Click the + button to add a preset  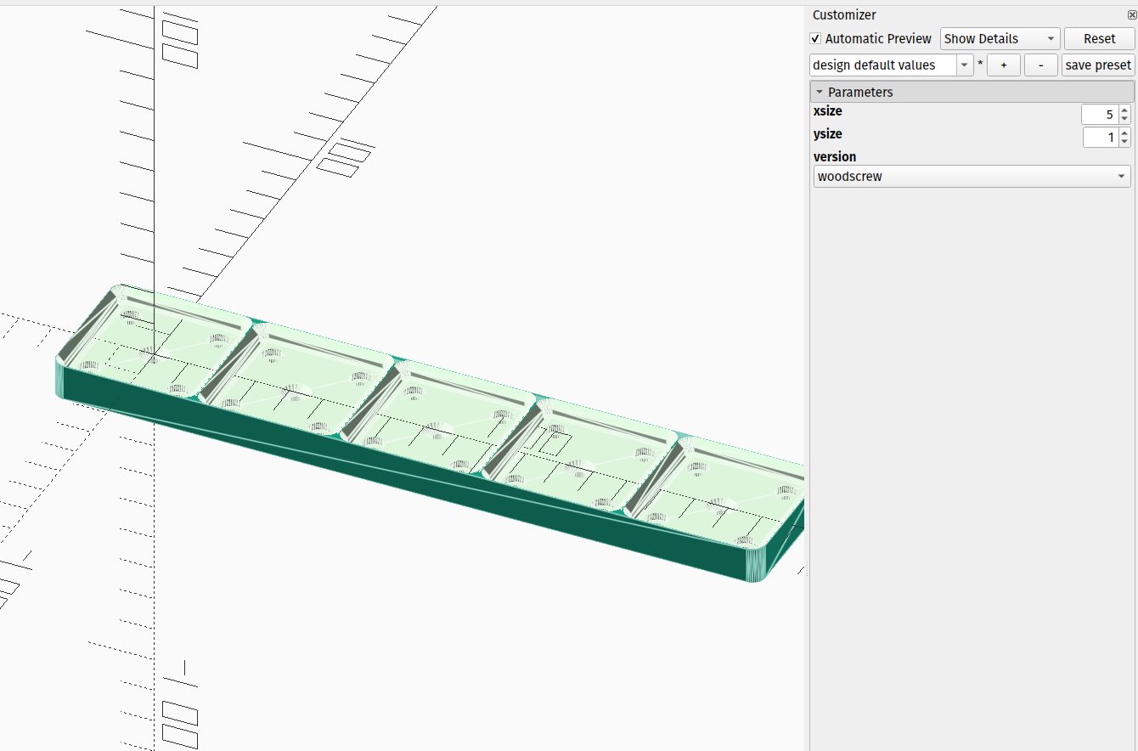coord(1003,65)
